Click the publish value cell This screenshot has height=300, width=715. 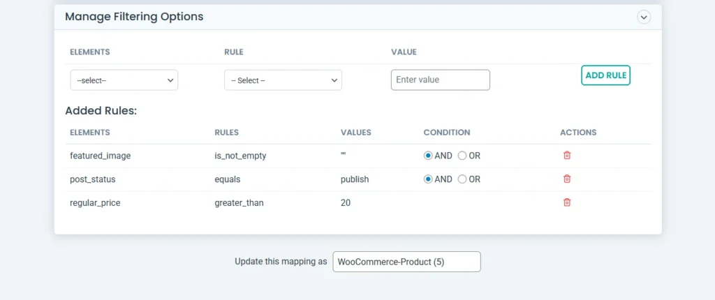tap(355, 179)
